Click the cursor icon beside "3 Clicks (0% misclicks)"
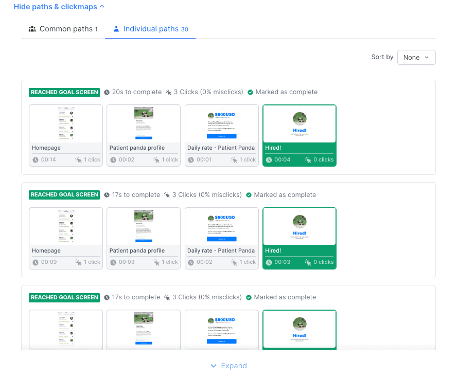This screenshot has height=377, width=458. (x=167, y=92)
